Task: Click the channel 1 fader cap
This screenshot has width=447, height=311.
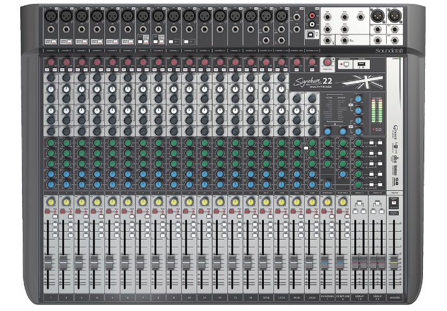Action: pos(49,261)
